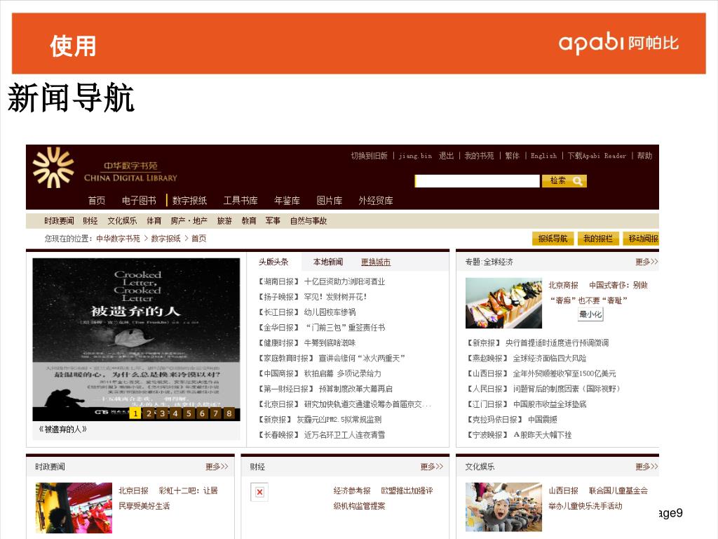Open 更多>> in 时政要闻 panel
718x539 pixels.
tap(217, 467)
